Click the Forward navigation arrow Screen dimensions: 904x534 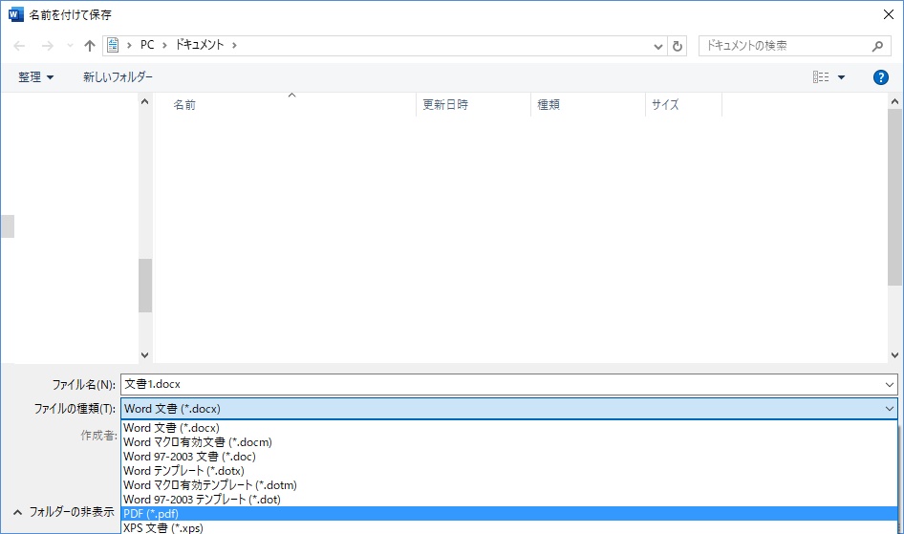[47, 46]
